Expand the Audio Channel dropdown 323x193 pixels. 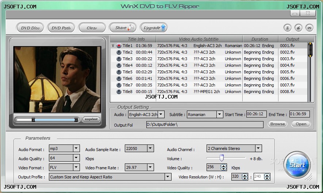click(258, 148)
